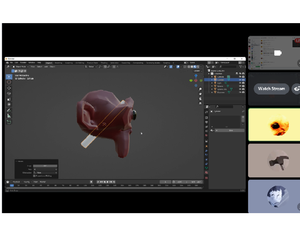The width and height of the screenshot is (300, 225).
Task: Adjust the Angle slider in Rotate panel
Action: click(45, 166)
